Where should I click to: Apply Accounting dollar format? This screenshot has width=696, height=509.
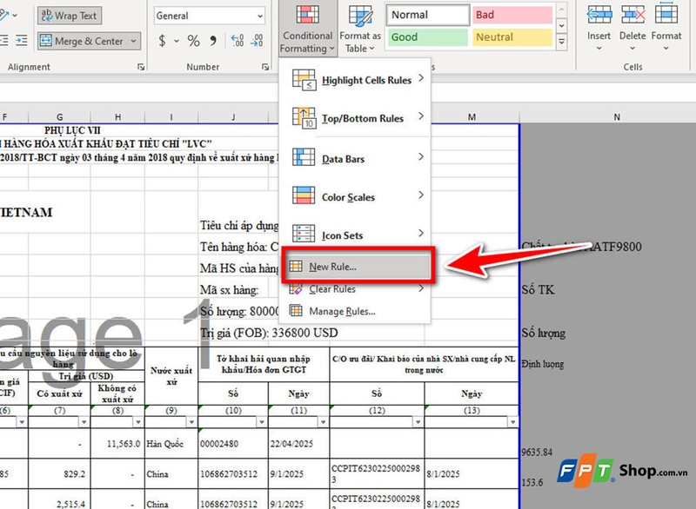(x=163, y=41)
